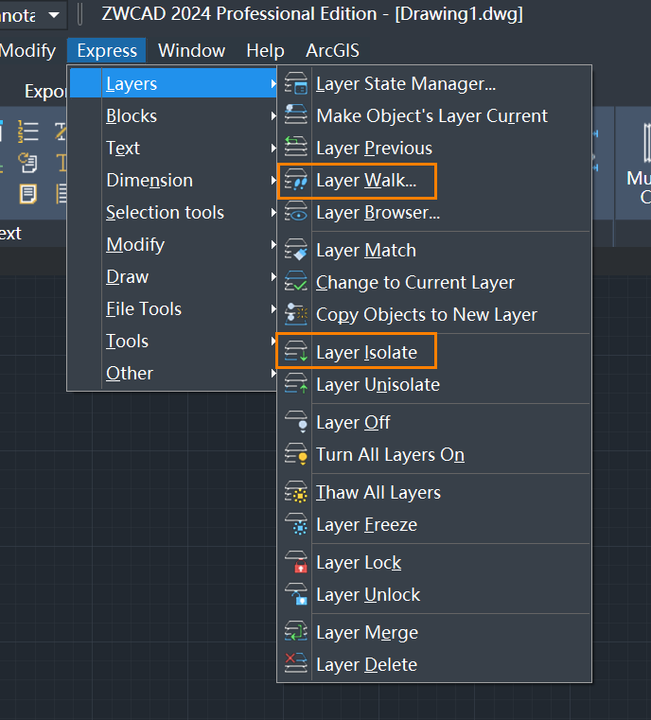Image resolution: width=651 pixels, height=720 pixels.
Task: Select Layer Walk... menu entry
Action: pyautogui.click(x=434, y=180)
